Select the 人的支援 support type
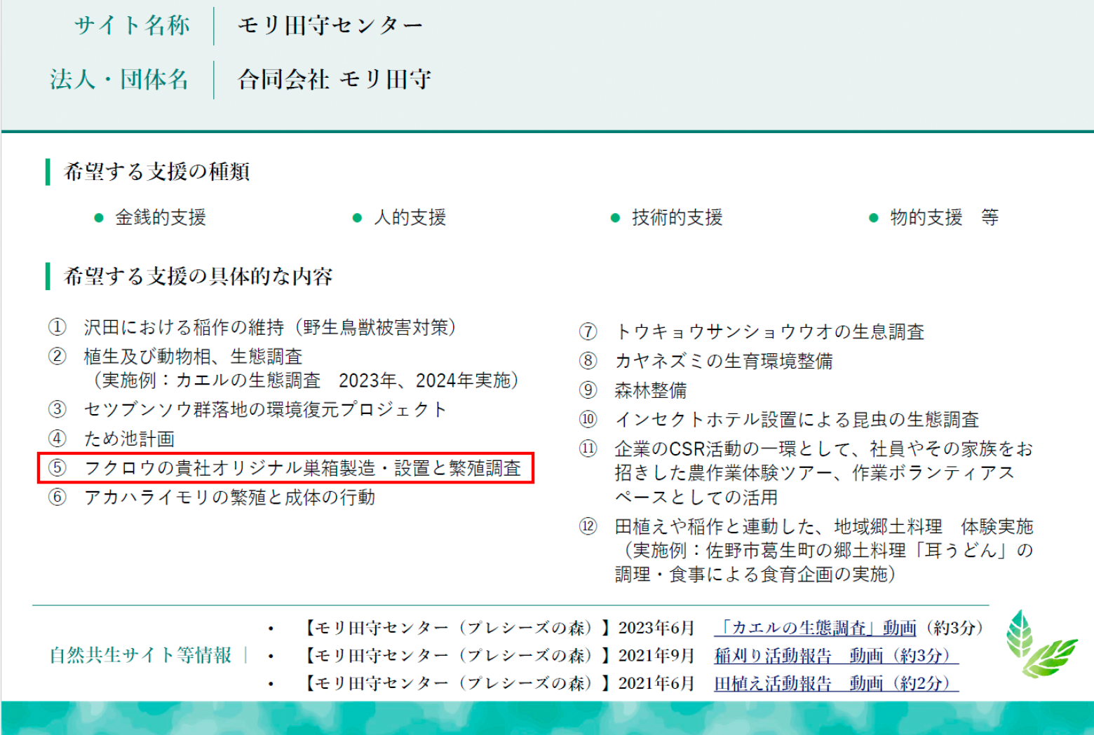Viewport: 1094px width, 735px height. pos(410,218)
